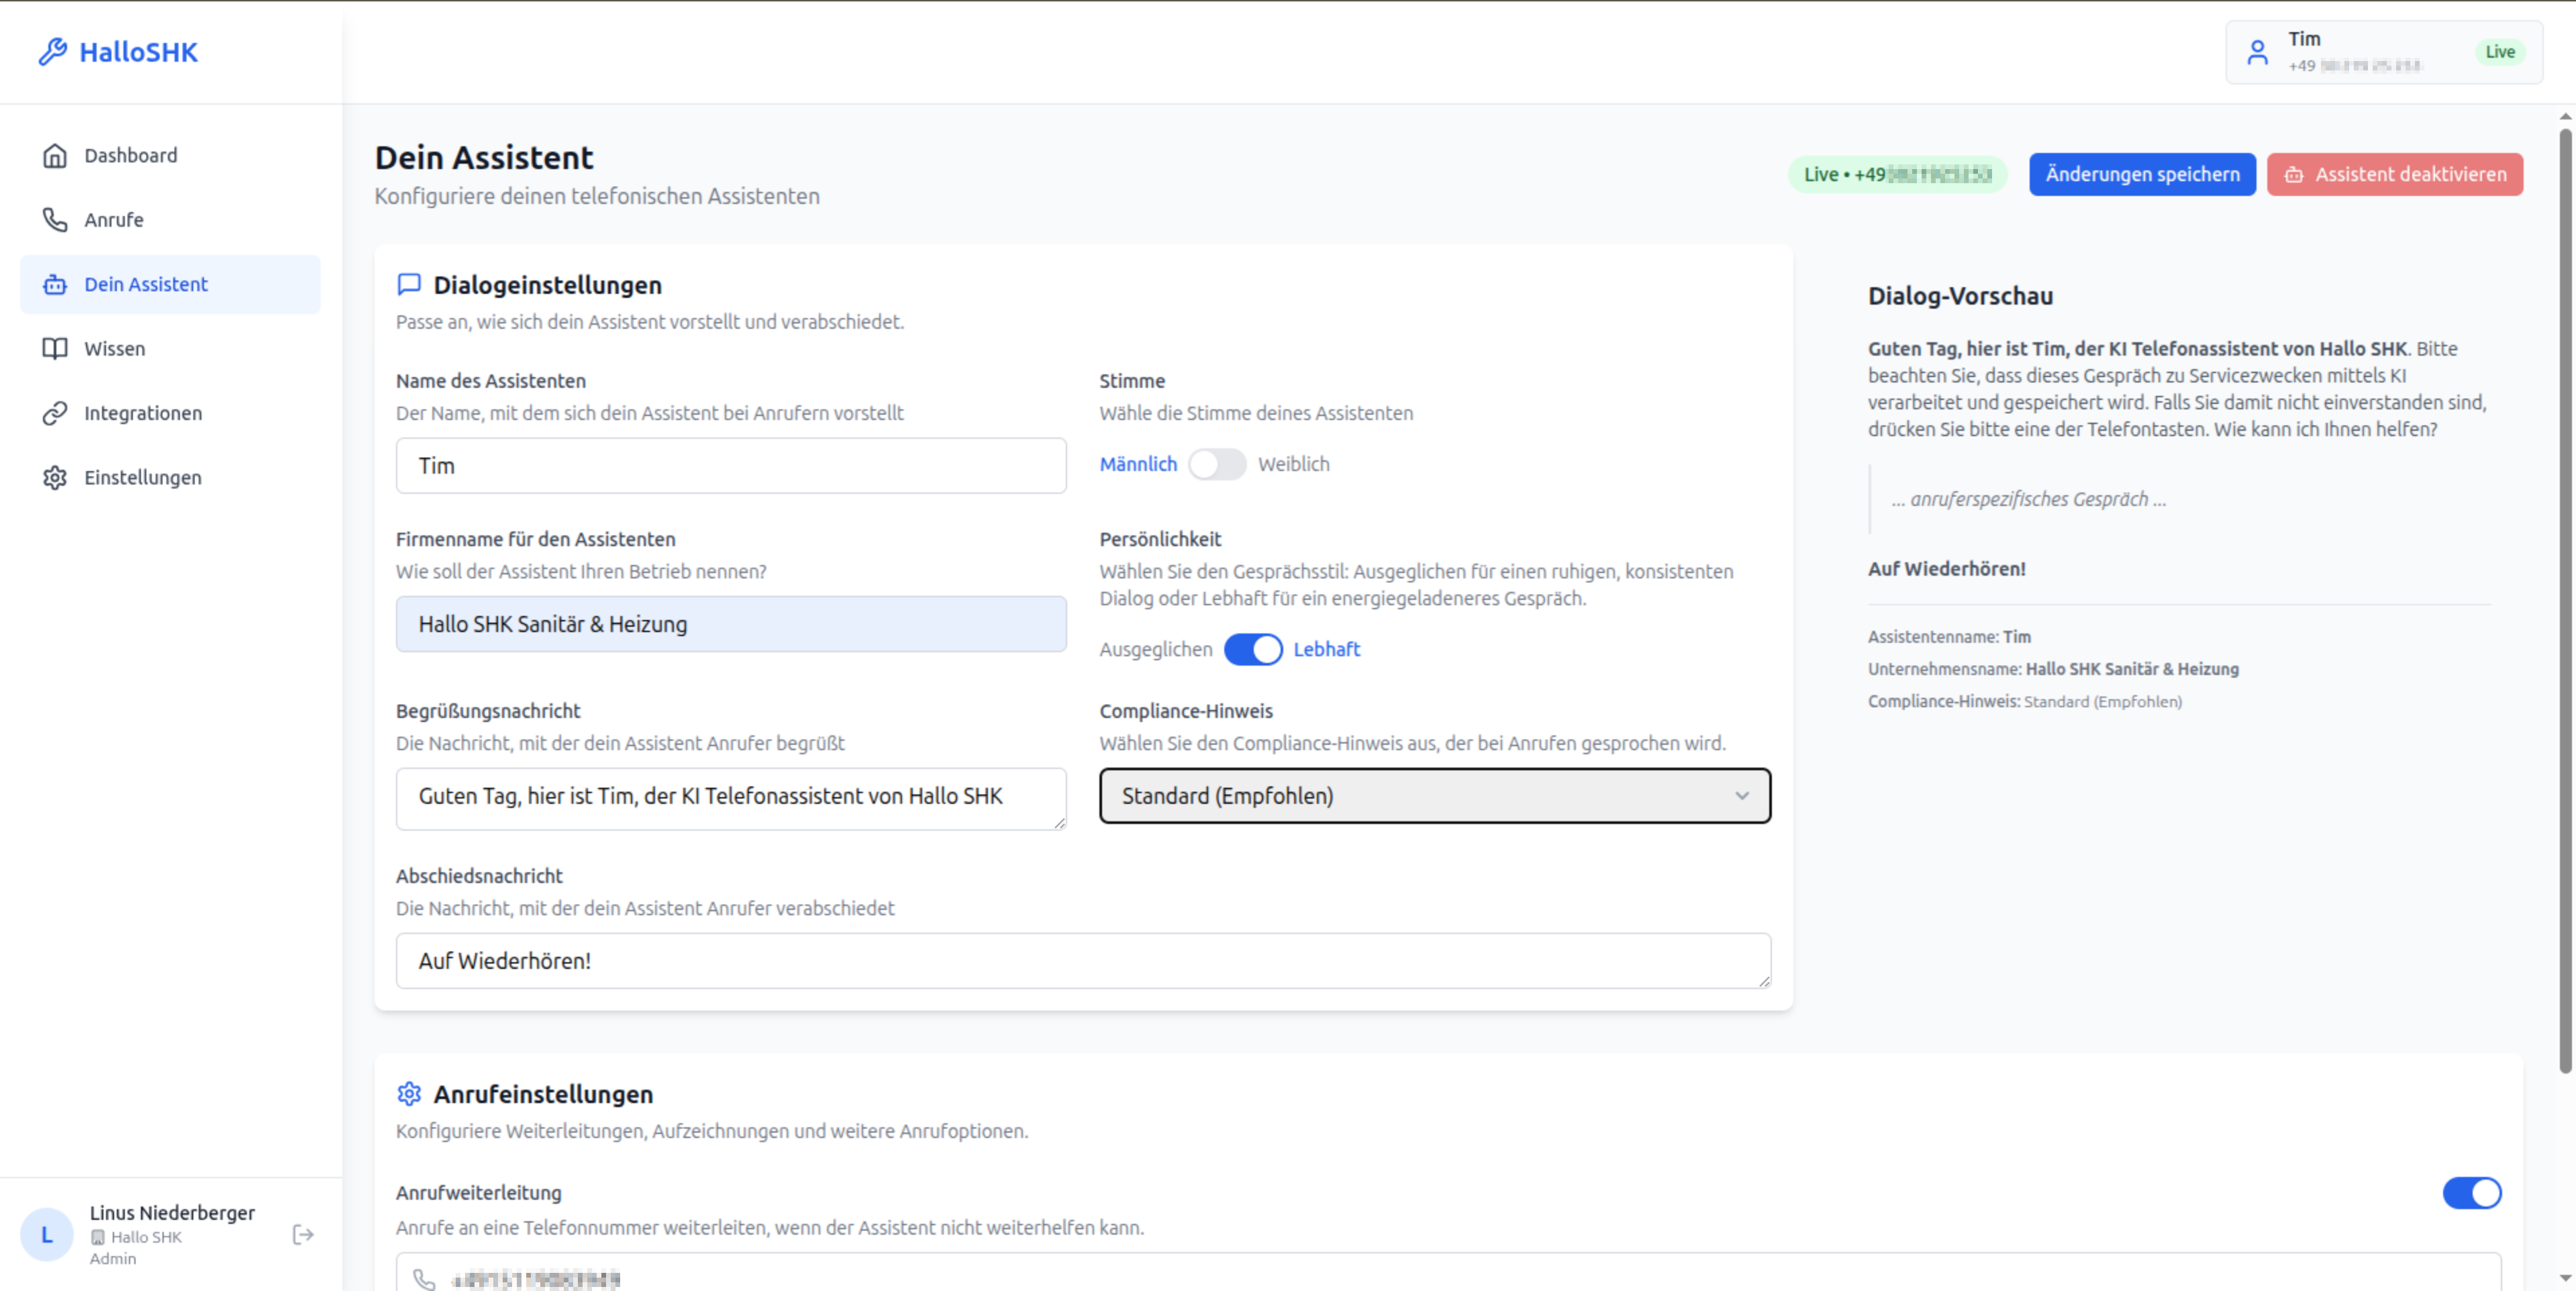Screen dimensions: 2576x1291
Task: Click the Dialogeinstellungen chat bubble icon
Action: pyautogui.click(x=409, y=284)
